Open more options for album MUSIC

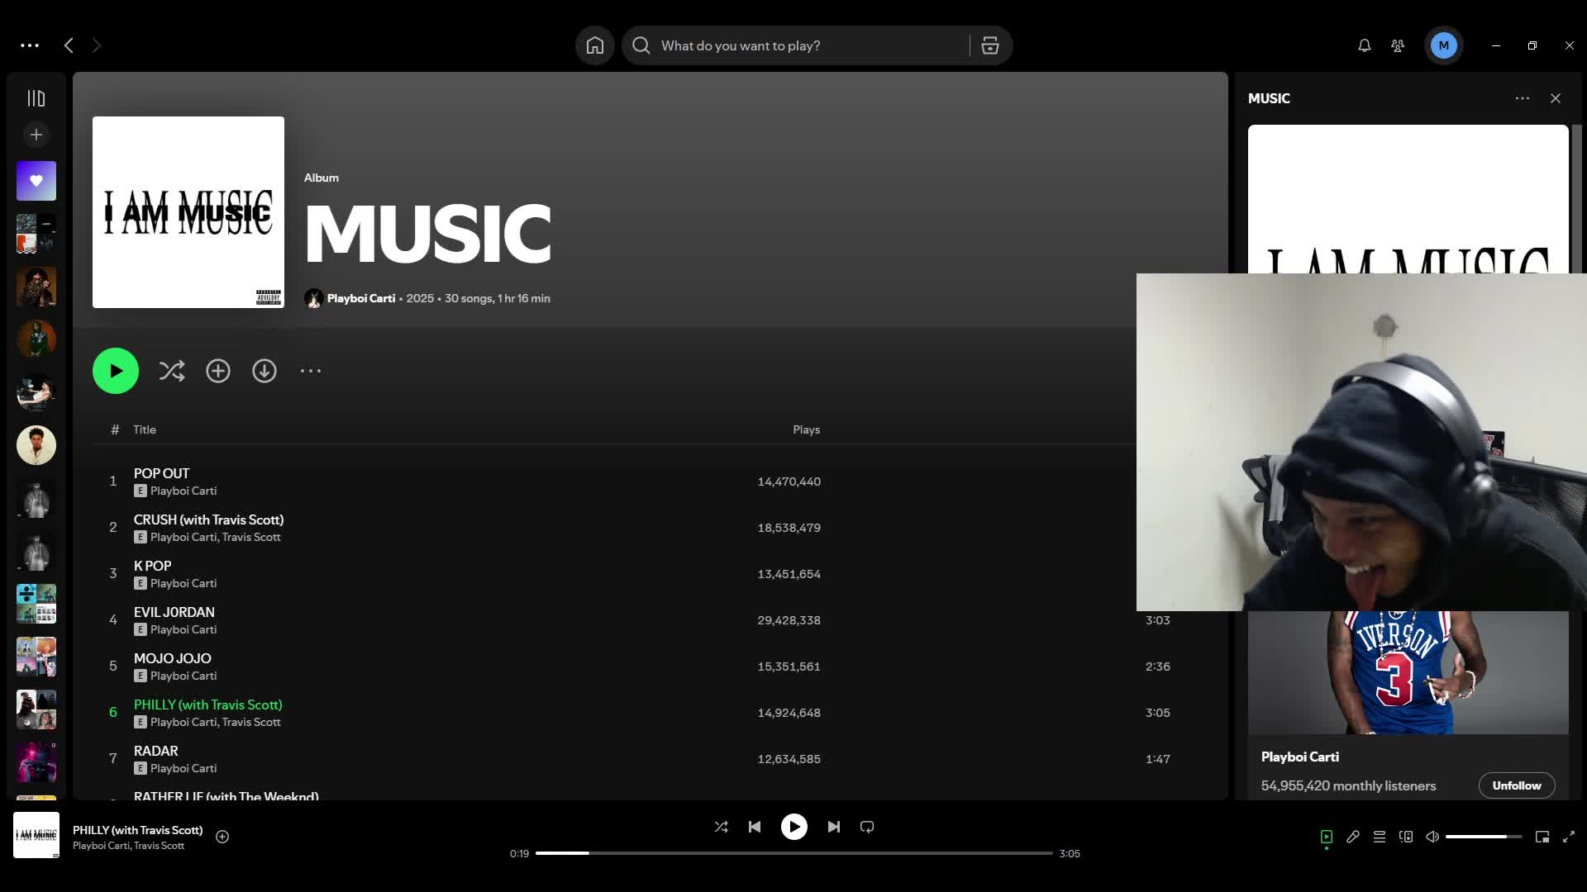click(x=311, y=371)
